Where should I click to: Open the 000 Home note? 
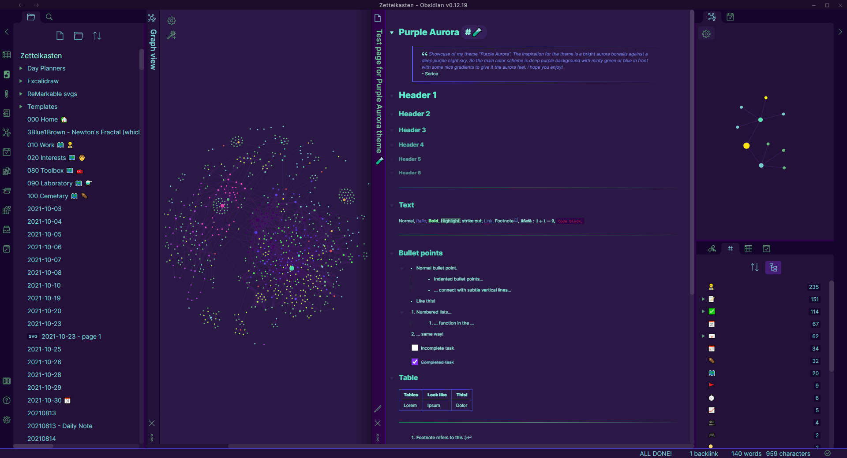pyautogui.click(x=47, y=119)
